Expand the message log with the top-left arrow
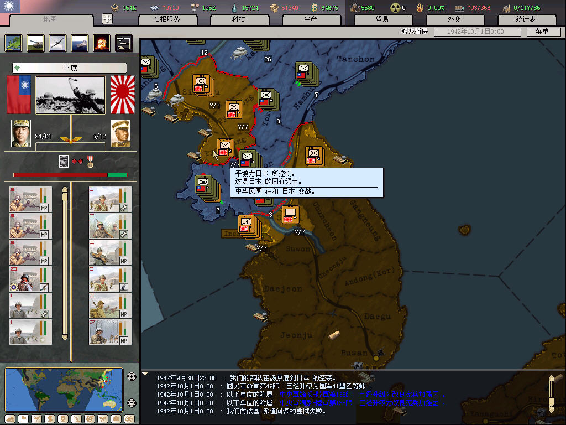Screen dimensions: 566x425 click(145, 374)
